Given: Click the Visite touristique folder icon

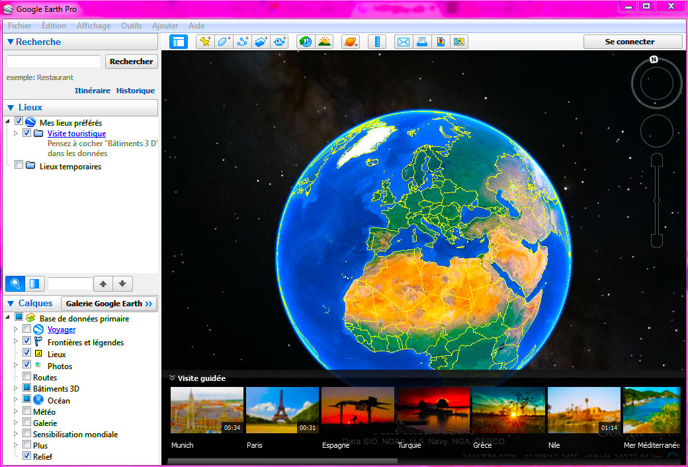Looking at the screenshot, I should [38, 133].
